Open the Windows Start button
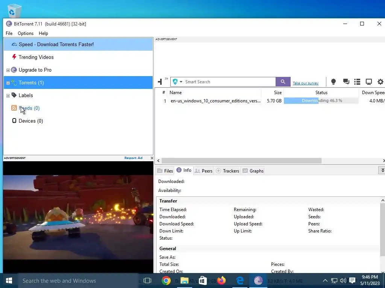This screenshot has height=288, width=385. pos(9,280)
